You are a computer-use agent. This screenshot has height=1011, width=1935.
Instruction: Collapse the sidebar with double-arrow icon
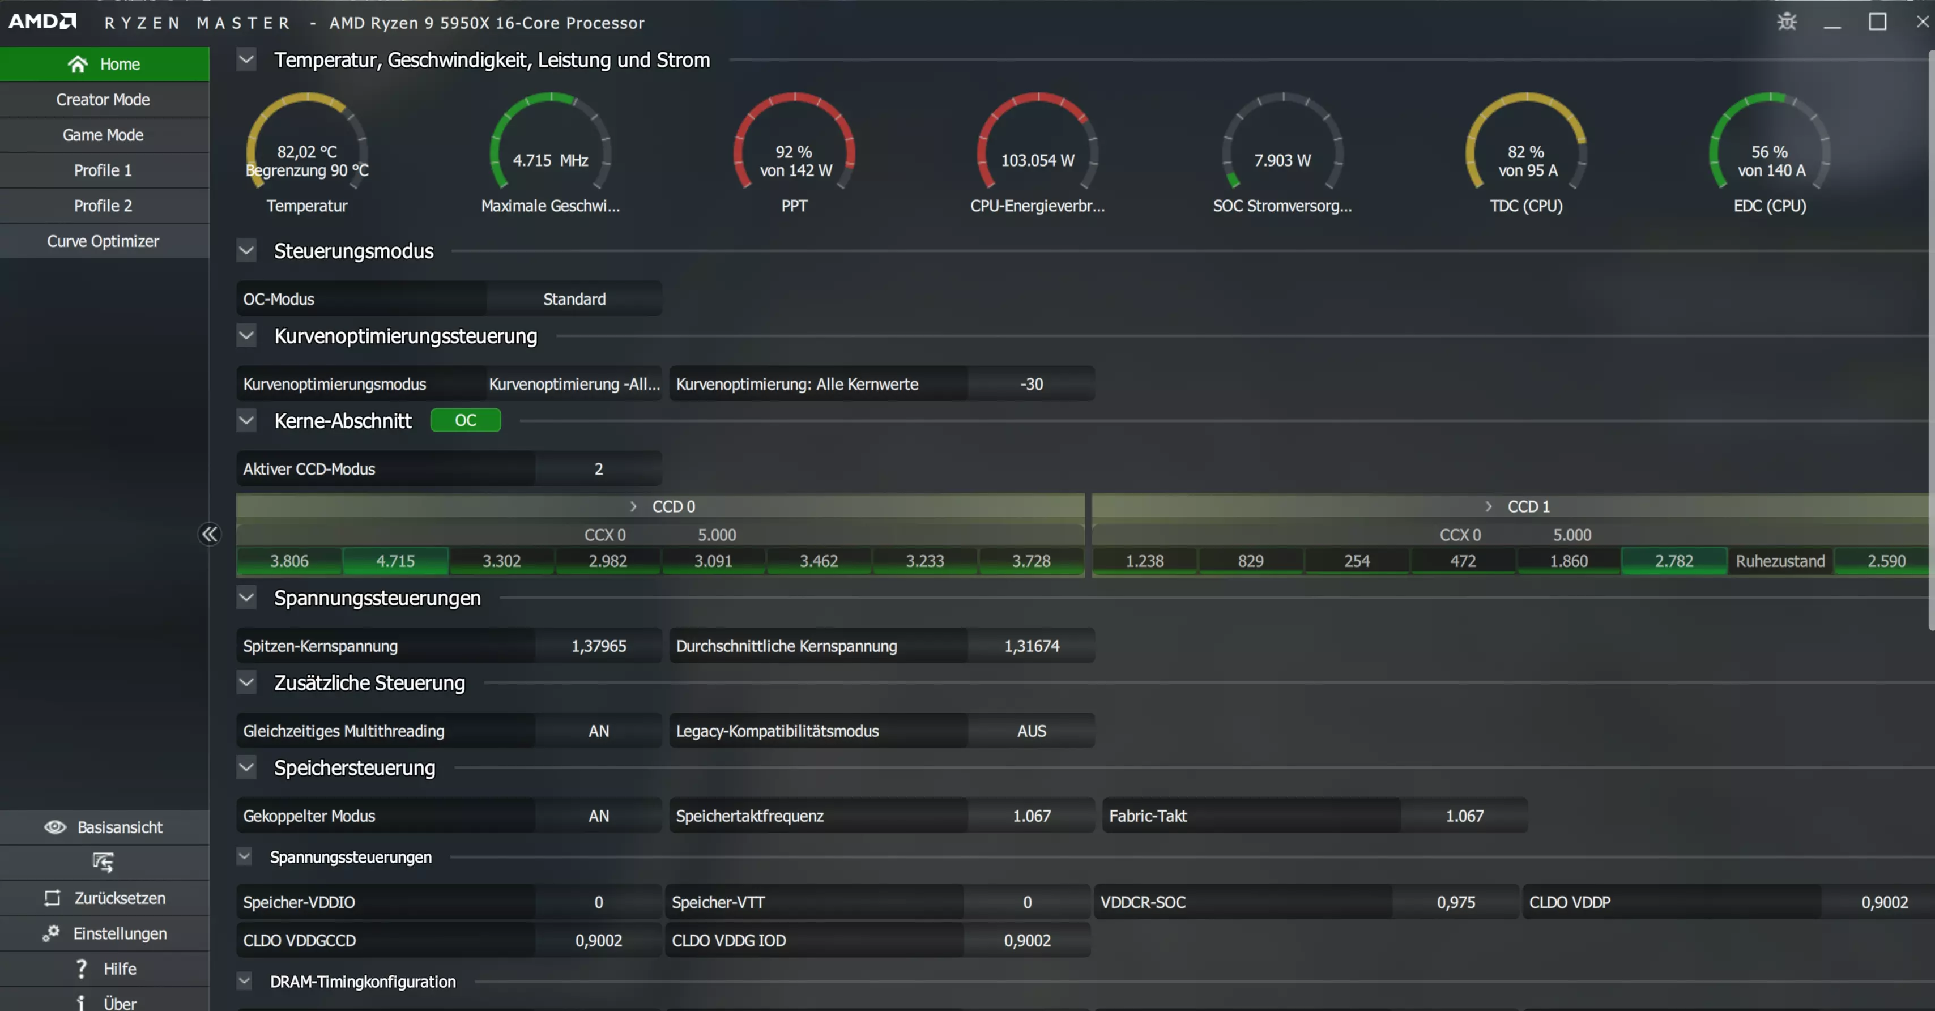209,534
